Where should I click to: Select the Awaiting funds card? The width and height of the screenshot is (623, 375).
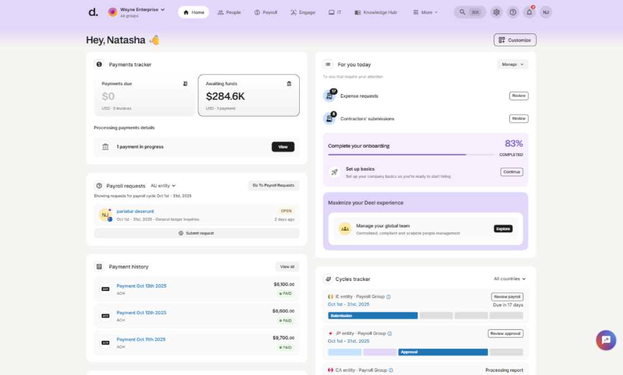point(249,95)
